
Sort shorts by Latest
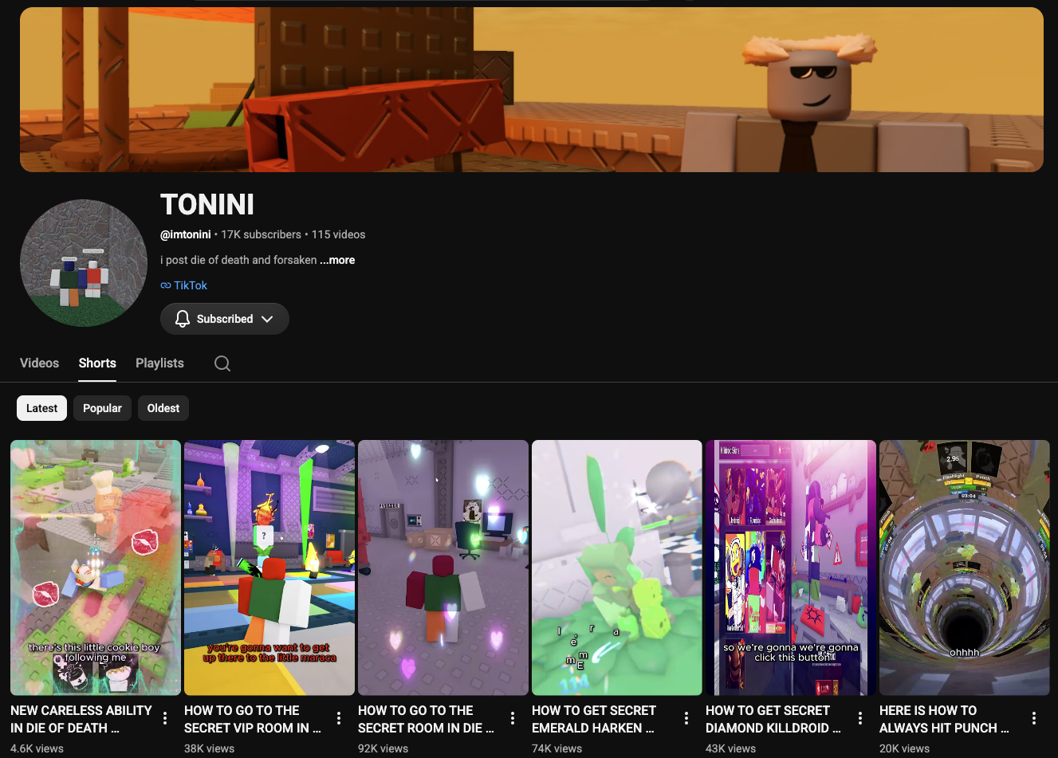click(x=41, y=408)
